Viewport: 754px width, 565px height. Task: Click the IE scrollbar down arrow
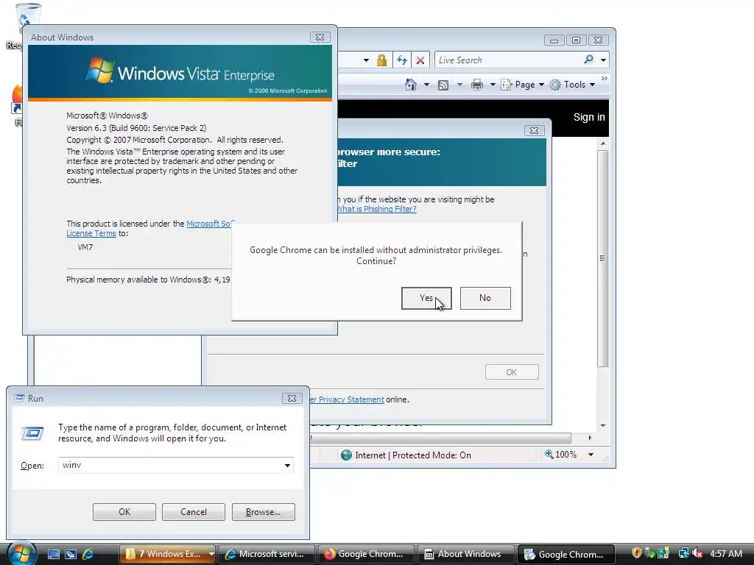pos(603,426)
